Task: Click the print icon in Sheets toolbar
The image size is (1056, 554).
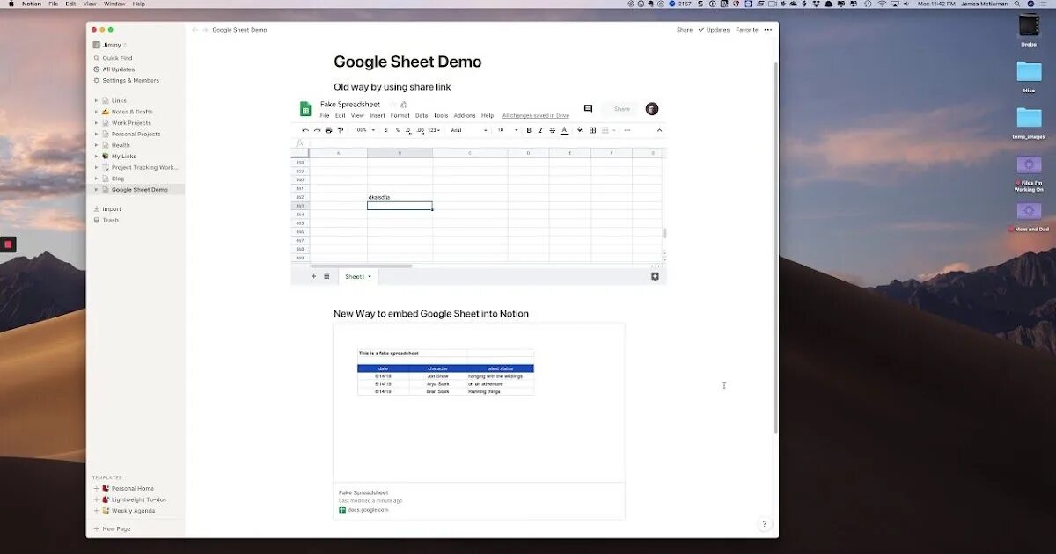Action: pos(328,130)
